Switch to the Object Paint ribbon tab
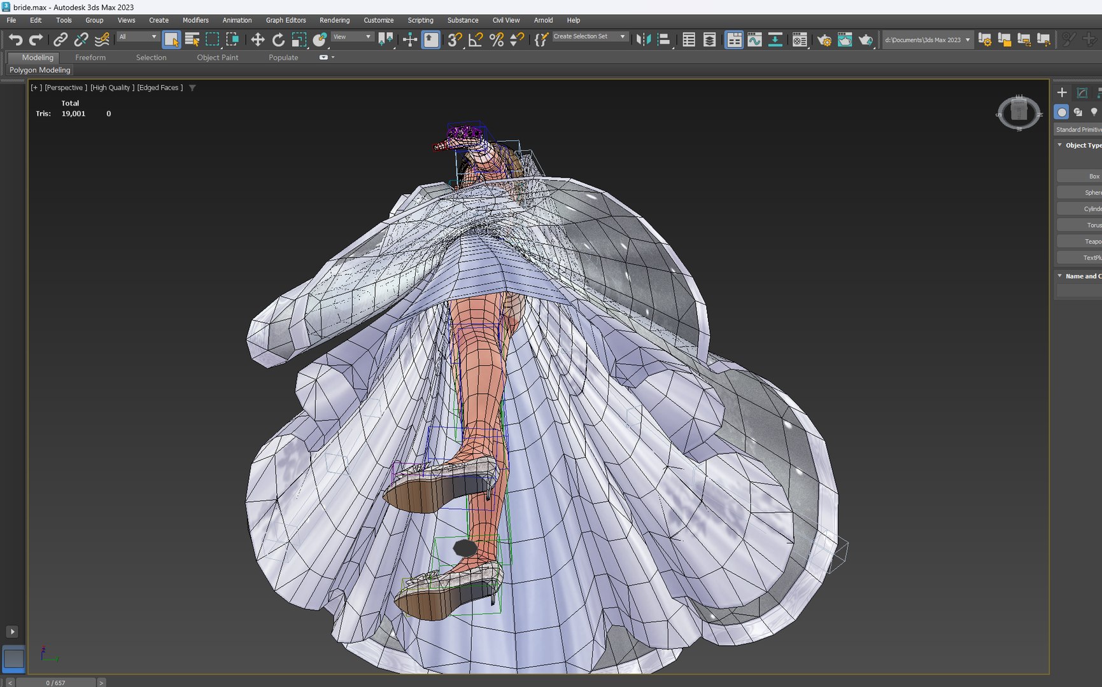The image size is (1102, 687). (x=217, y=57)
